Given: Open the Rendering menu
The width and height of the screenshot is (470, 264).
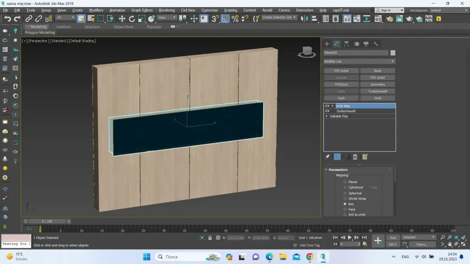Looking at the screenshot, I should [x=167, y=10].
